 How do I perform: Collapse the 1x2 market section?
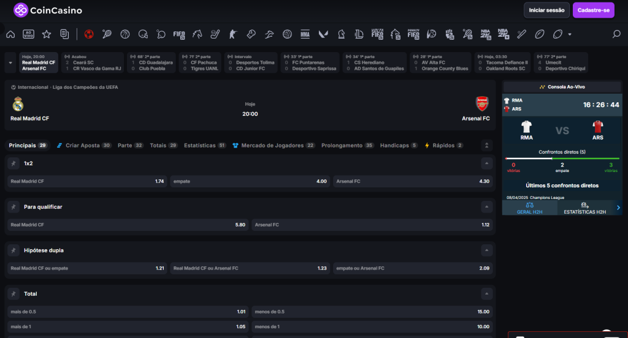[x=486, y=163]
